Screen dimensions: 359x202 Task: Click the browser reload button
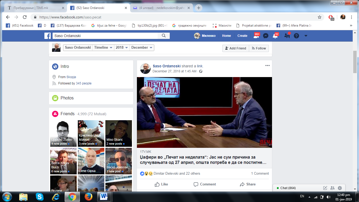pos(25,17)
